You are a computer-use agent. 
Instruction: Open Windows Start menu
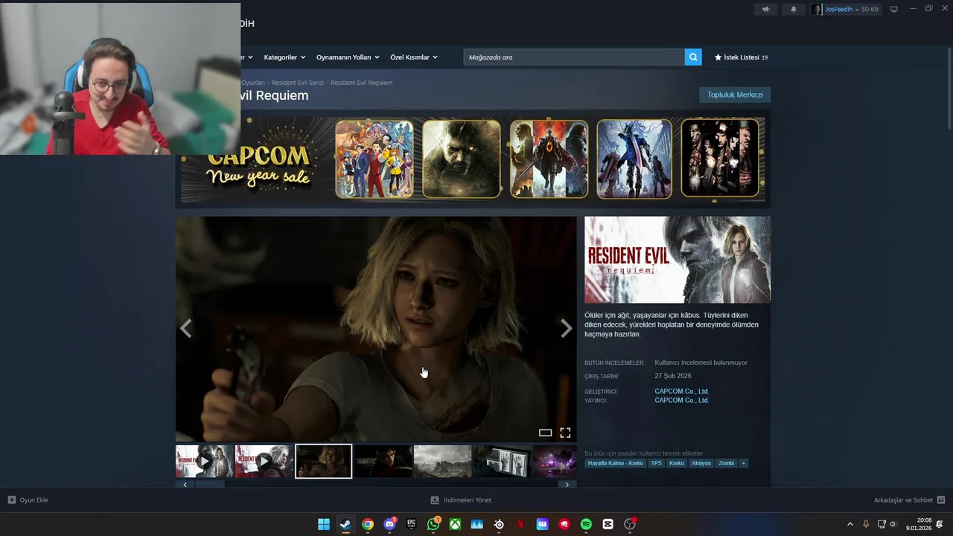(x=324, y=524)
